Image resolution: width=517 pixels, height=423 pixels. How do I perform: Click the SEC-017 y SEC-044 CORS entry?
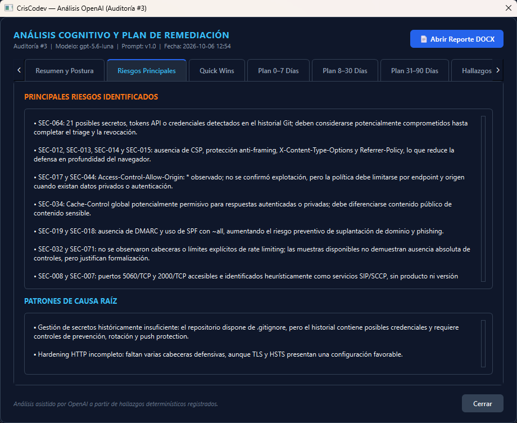[x=249, y=182]
